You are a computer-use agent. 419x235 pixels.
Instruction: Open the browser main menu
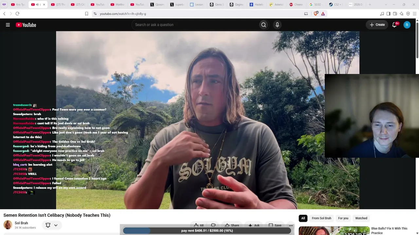tap(415, 14)
